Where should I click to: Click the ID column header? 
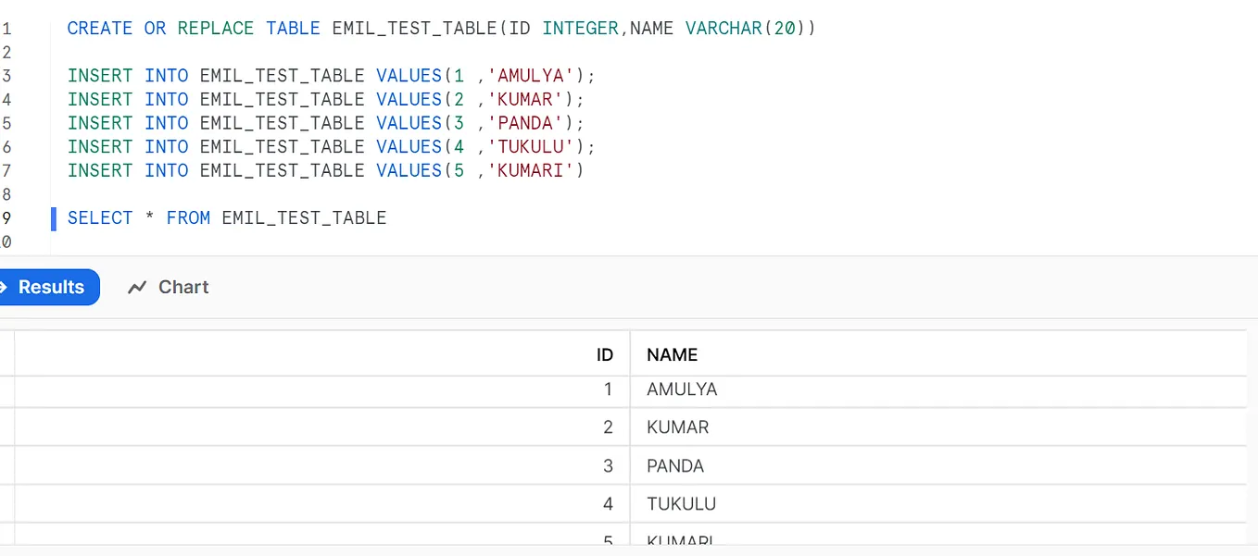604,354
